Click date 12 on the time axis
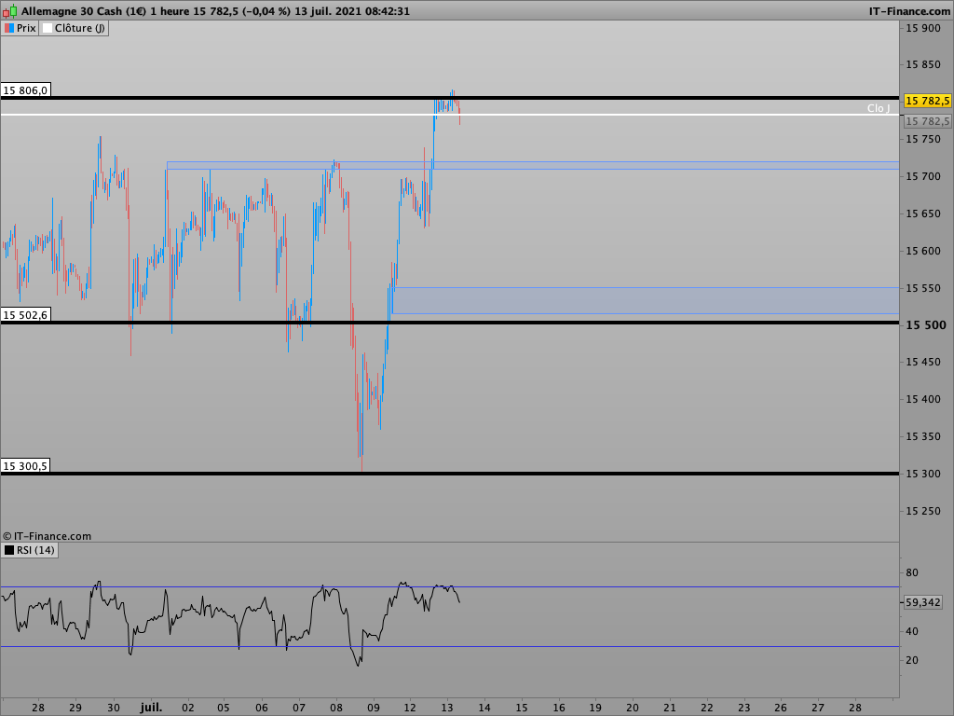Screen dimensions: 954x716 click(410, 707)
